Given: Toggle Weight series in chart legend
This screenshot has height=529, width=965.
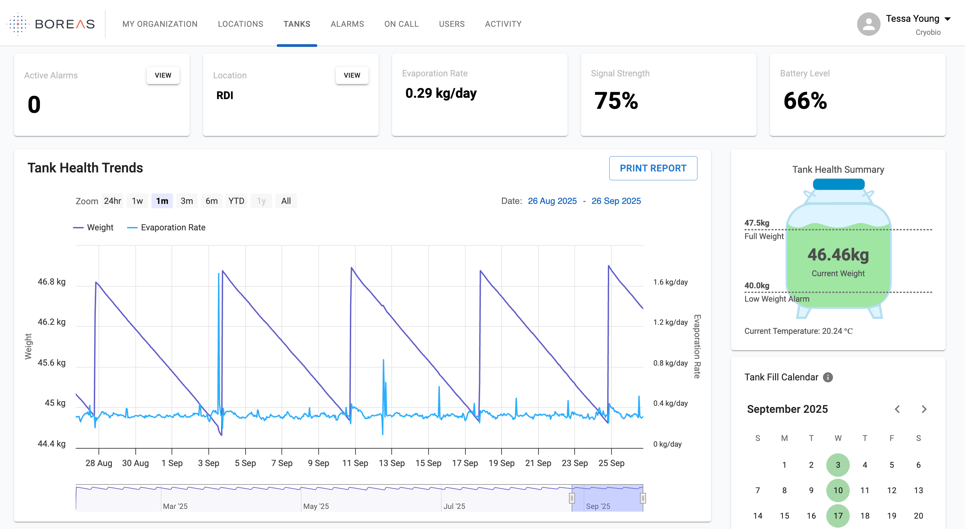Looking at the screenshot, I should pyautogui.click(x=93, y=227).
